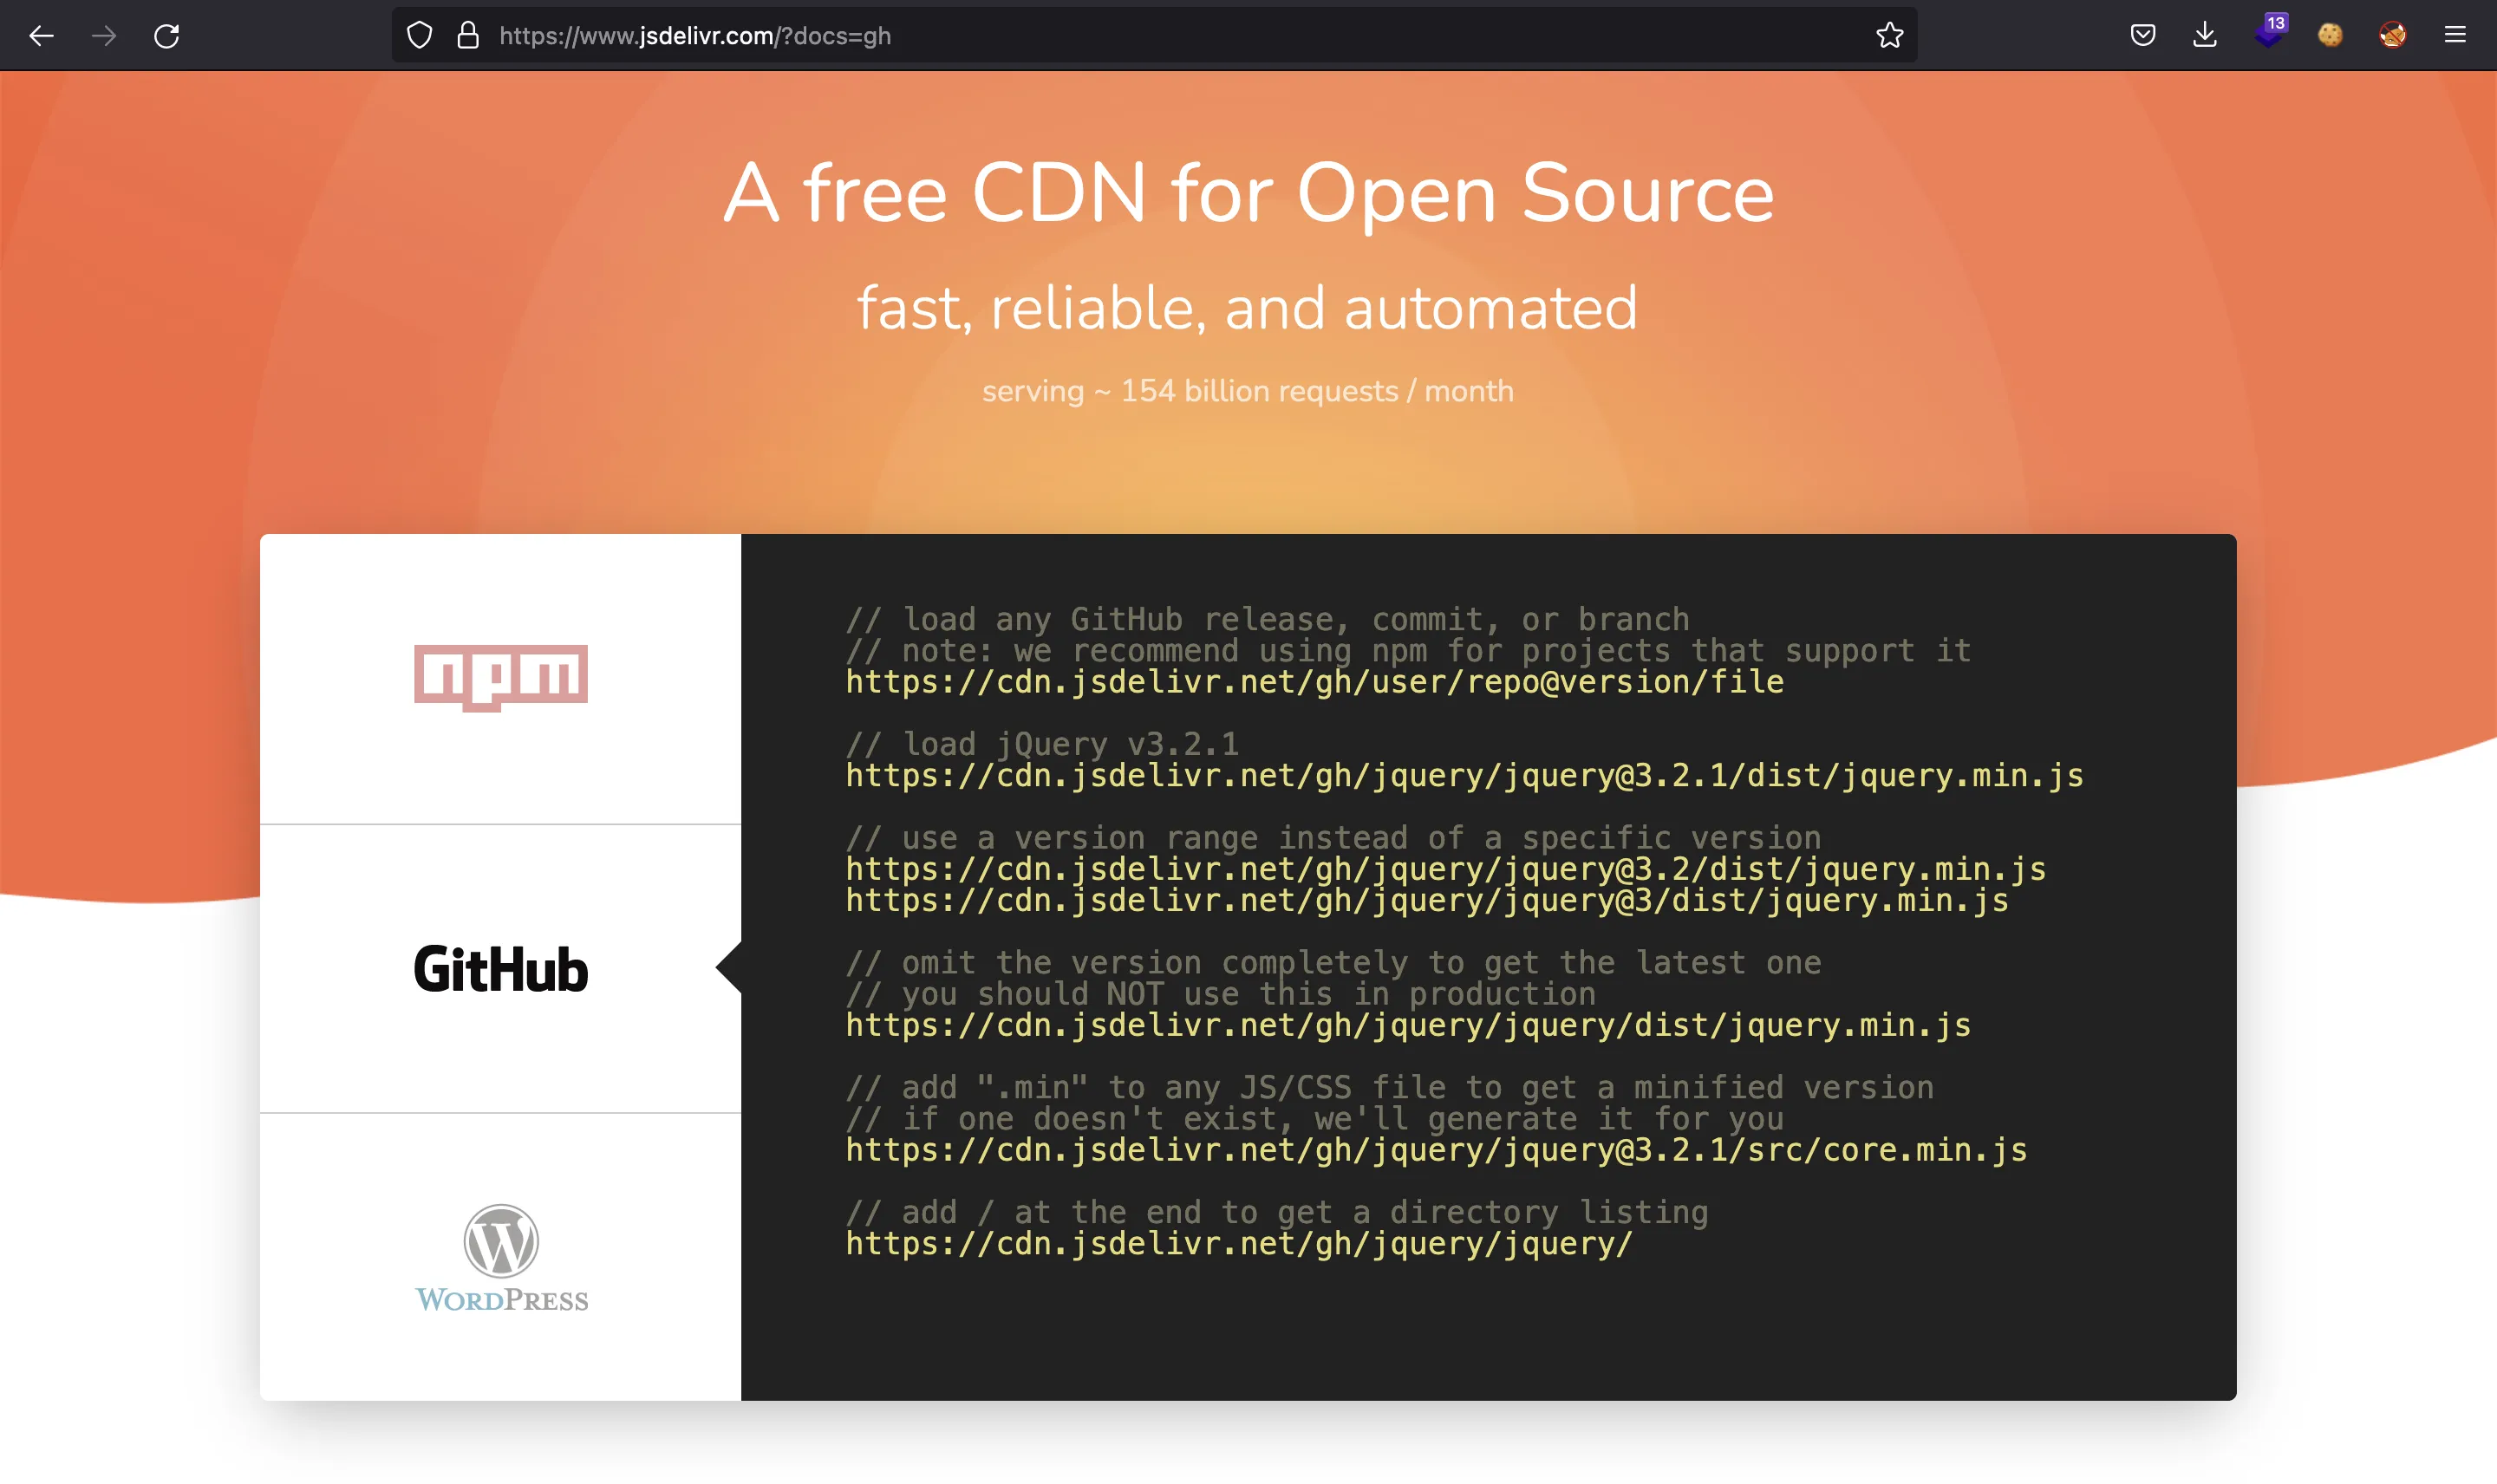Open the browser downloads panel
This screenshot has width=2497, height=1484.
coord(2205,36)
